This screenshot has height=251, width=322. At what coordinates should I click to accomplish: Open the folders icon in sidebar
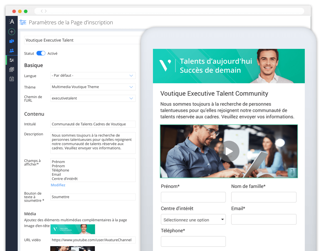coord(12,41)
